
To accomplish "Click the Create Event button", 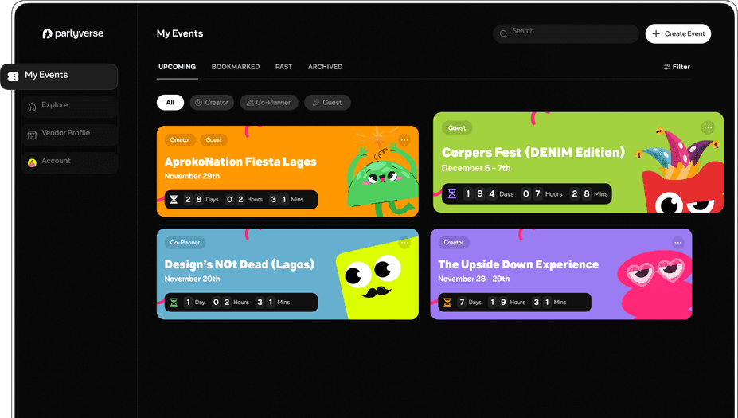I will (x=677, y=34).
